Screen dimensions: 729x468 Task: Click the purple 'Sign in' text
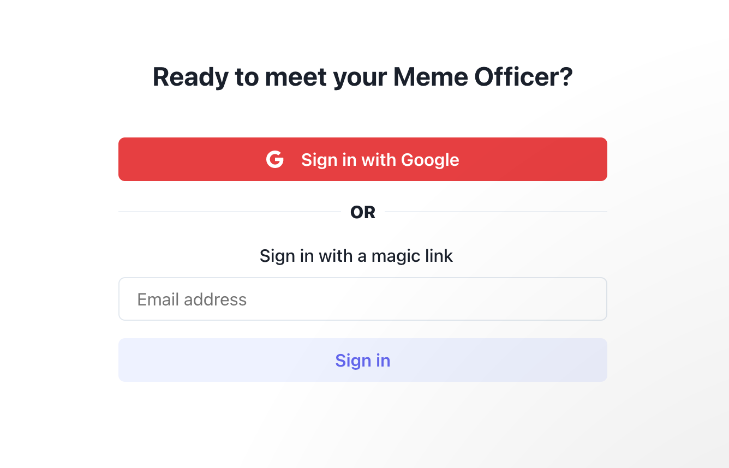(362, 361)
